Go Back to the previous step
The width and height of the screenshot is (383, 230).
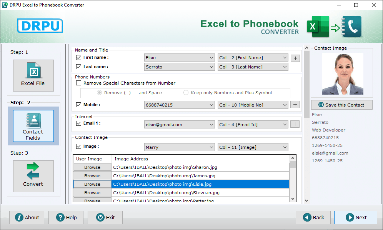click(313, 218)
